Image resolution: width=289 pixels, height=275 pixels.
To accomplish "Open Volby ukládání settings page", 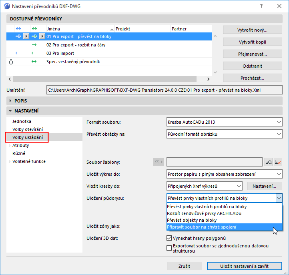I will click(28, 137).
